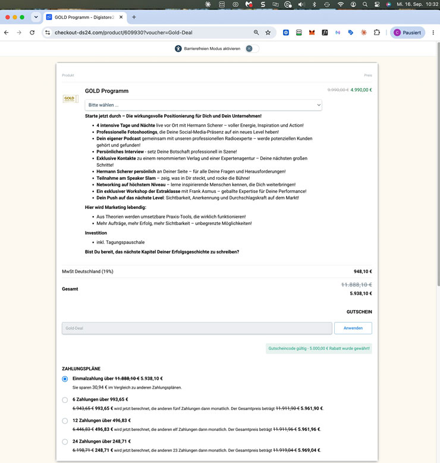Screen dimensions: 440x463
Task: Click the MwSt Deutschland (19%) label
Action: click(87, 271)
